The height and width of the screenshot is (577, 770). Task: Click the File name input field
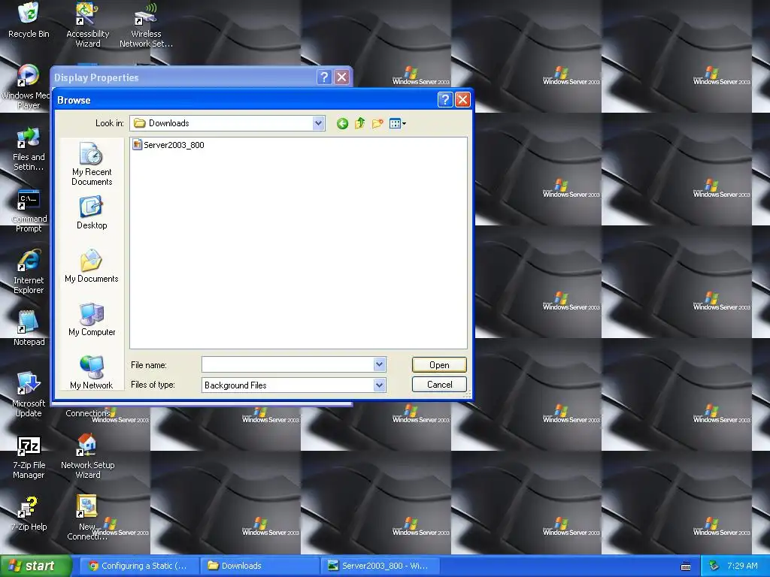[288, 364]
